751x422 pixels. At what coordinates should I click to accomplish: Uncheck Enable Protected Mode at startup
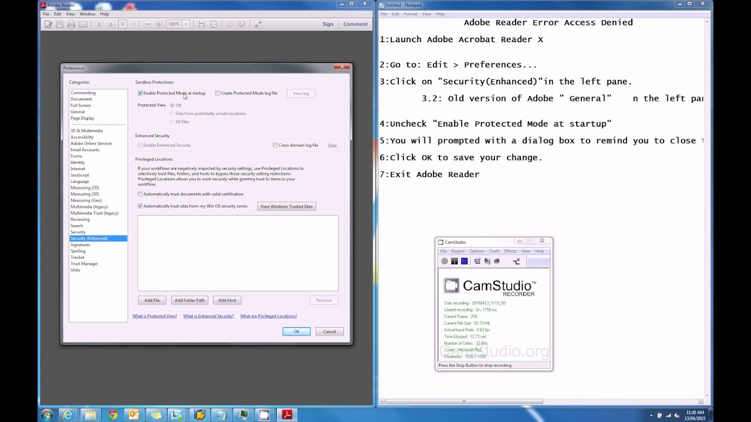(x=140, y=93)
